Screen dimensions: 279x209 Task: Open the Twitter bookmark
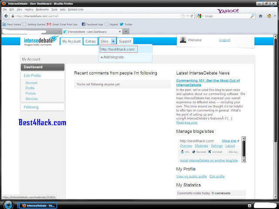pyautogui.click(x=126, y=24)
